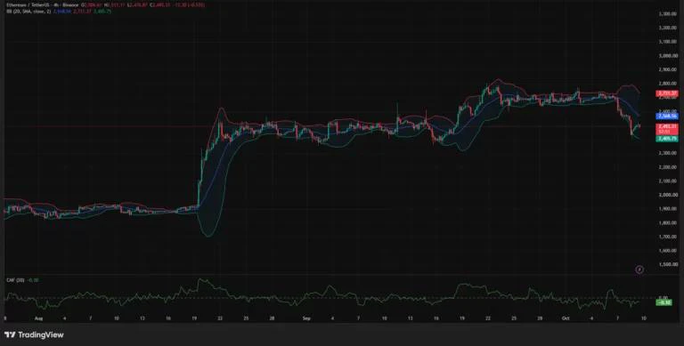This screenshot has width=684, height=346.
Task: Click the green lower band 2,405.79 label
Action: [667, 139]
